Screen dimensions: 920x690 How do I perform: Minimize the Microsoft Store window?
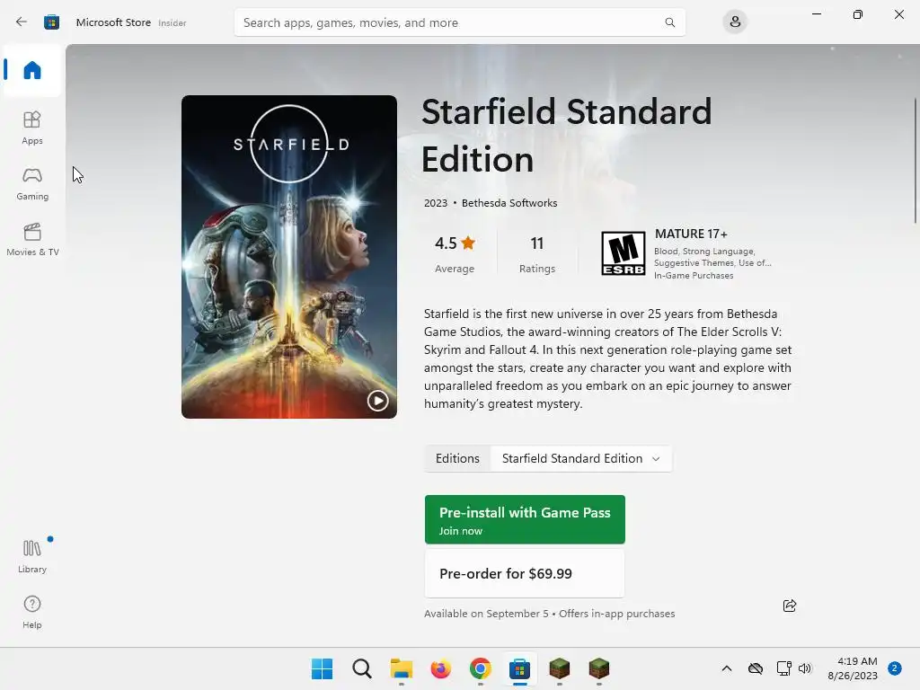tap(817, 14)
